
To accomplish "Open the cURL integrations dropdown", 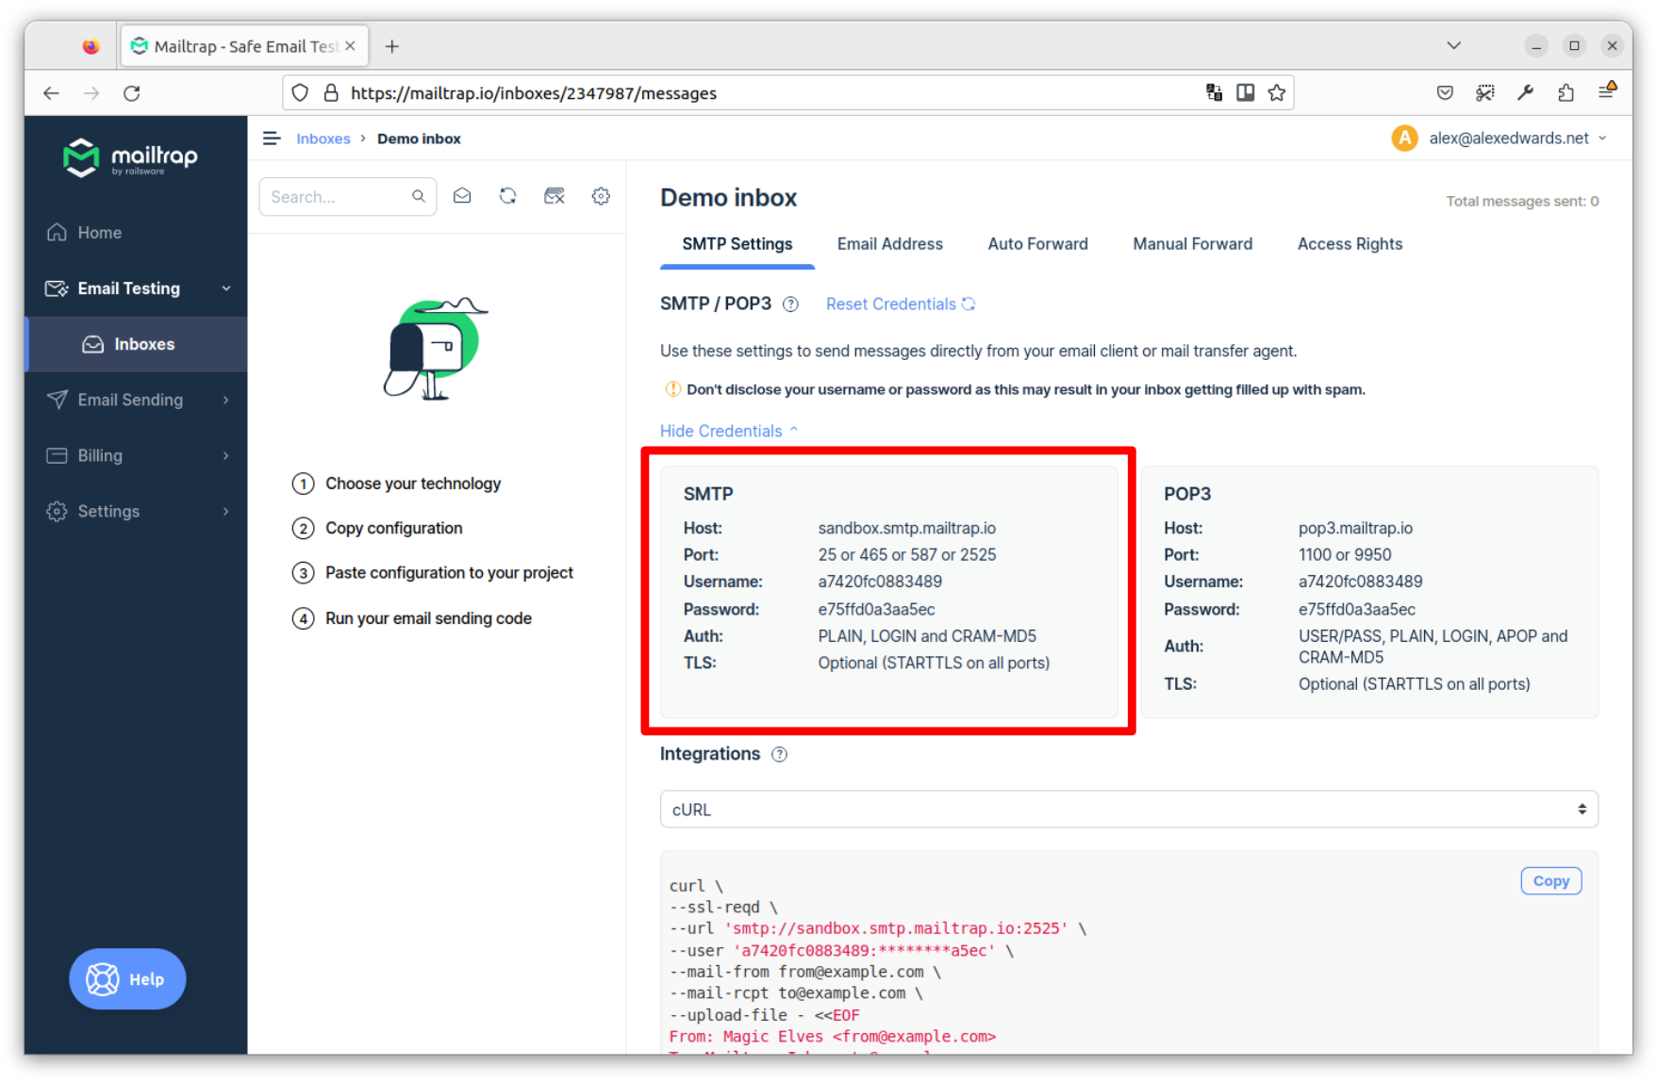I will point(1128,810).
